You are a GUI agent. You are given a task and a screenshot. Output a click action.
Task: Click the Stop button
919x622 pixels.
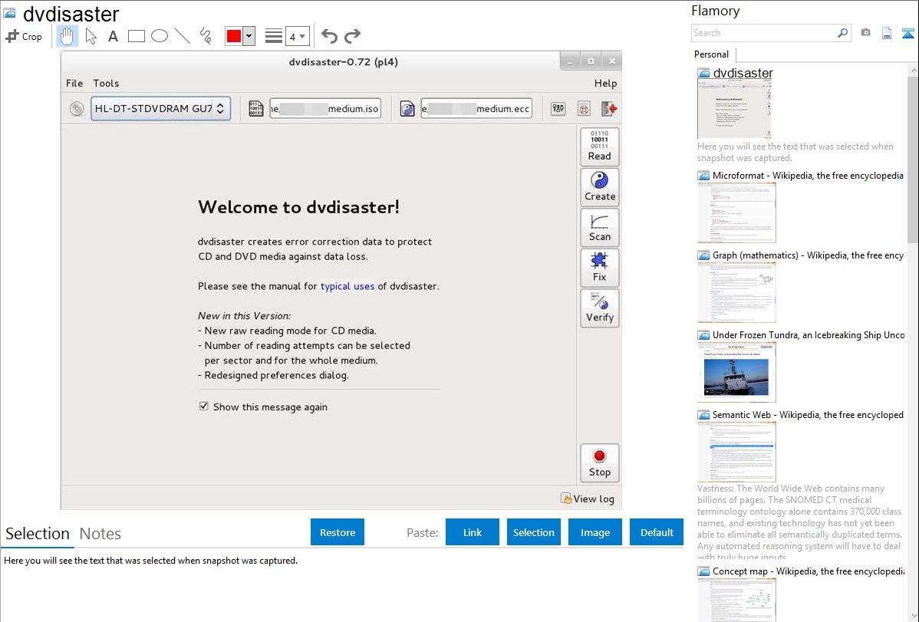click(x=600, y=462)
